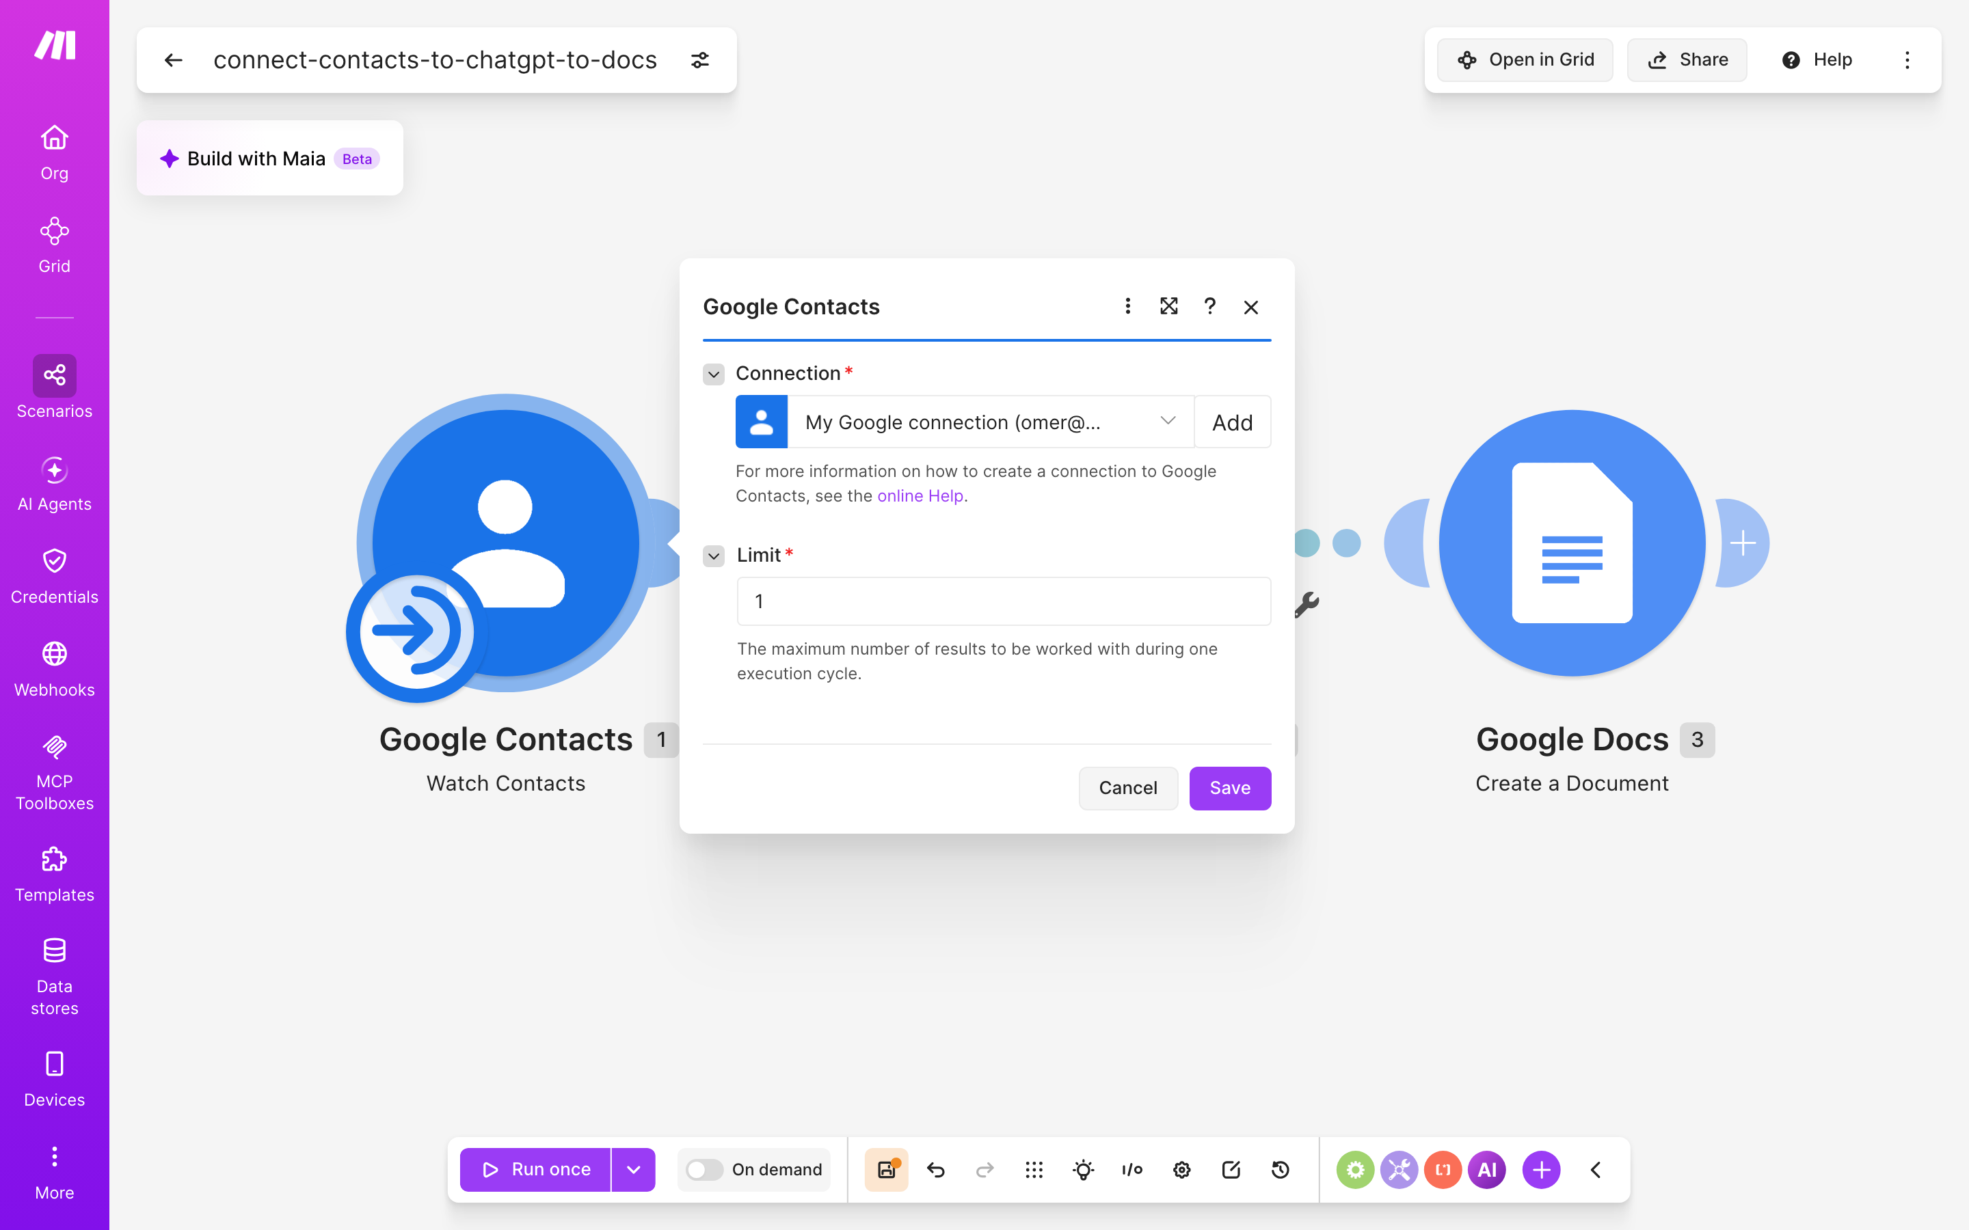Open Credentials section
The width and height of the screenshot is (1969, 1230).
click(55, 576)
